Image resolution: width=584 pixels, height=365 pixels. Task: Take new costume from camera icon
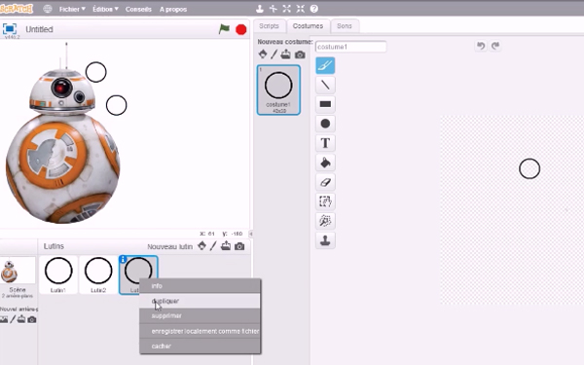[300, 55]
